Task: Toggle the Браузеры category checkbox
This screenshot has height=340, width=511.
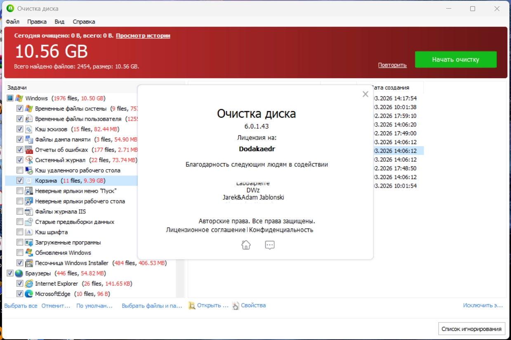Action: tap(10, 273)
